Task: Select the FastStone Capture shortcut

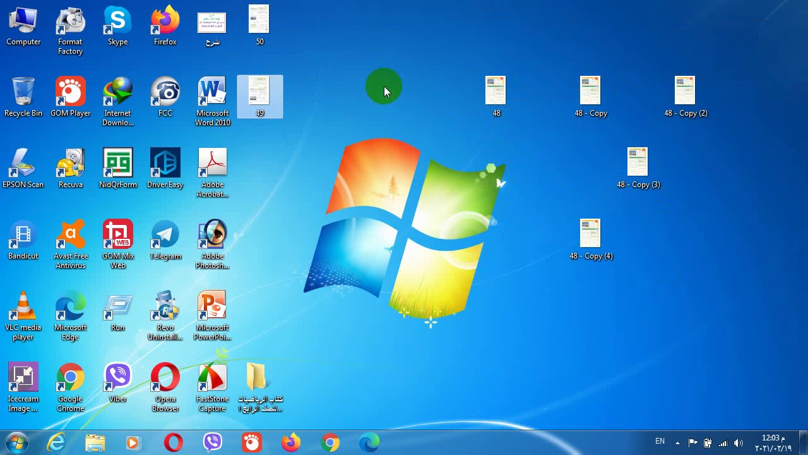Action: tap(212, 387)
